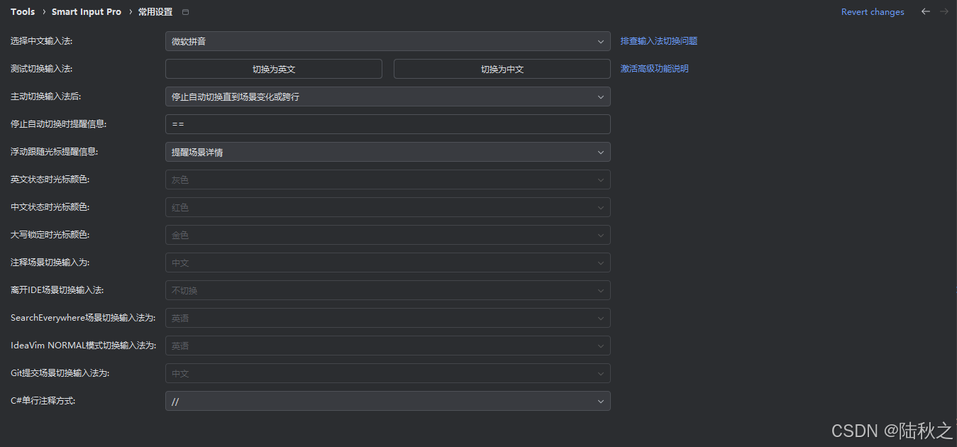Open the 主动切换输入法后 dropdown

[x=387, y=96]
